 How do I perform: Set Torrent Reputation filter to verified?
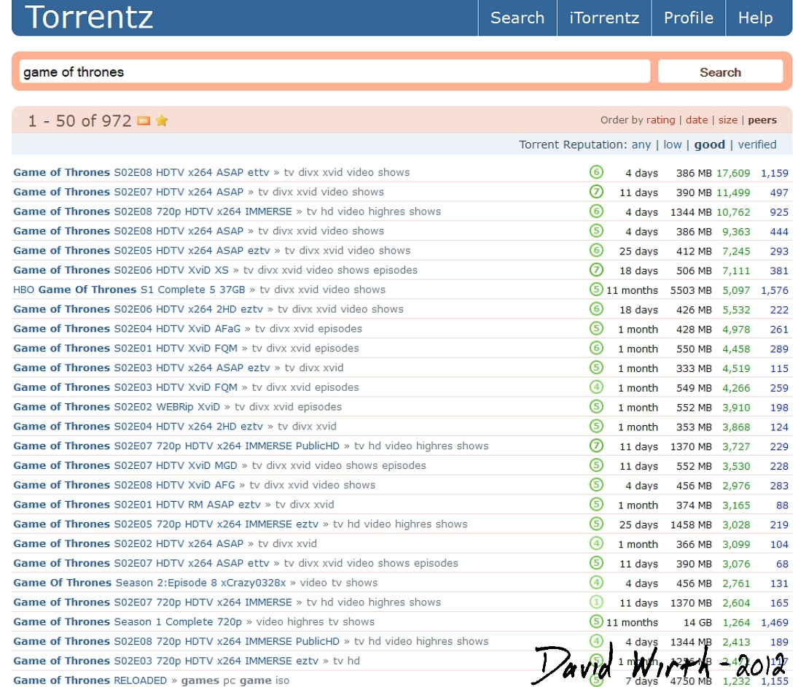pos(756,144)
